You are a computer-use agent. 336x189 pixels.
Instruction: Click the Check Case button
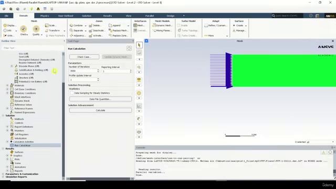coord(84,57)
